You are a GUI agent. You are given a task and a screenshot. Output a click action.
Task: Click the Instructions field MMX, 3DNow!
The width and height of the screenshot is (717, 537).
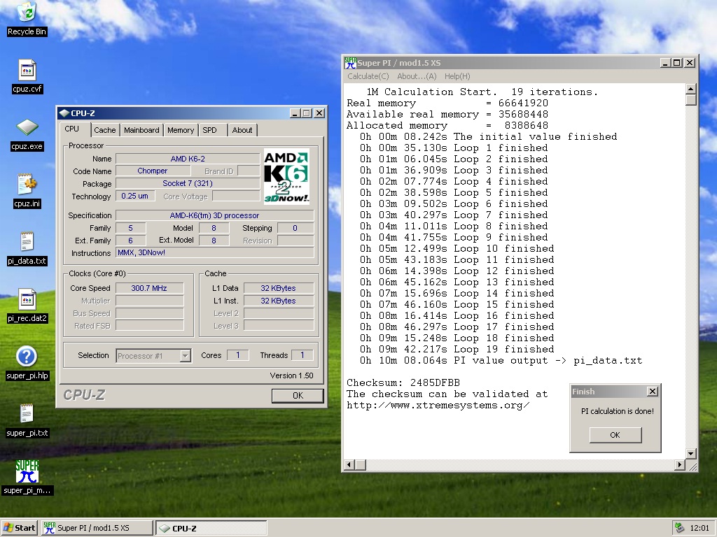coord(214,252)
